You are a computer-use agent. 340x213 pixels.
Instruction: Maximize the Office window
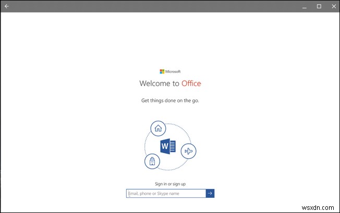[319, 6]
